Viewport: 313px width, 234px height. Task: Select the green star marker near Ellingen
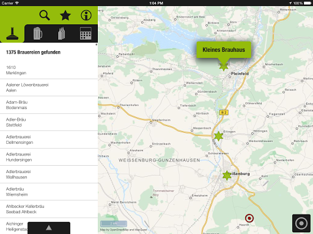[x=218, y=136]
